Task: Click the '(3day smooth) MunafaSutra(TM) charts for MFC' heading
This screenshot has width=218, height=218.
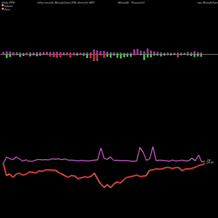Action: [x=66, y=3]
